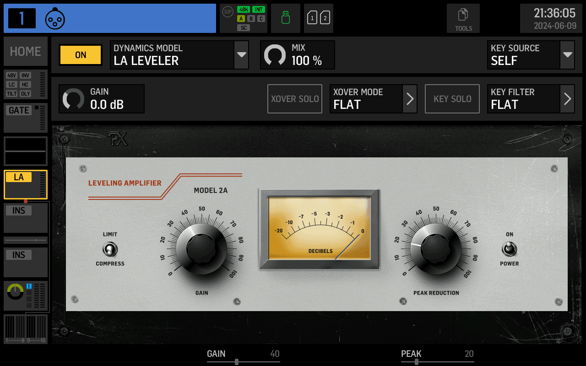The width and height of the screenshot is (586, 366).
Task: Open the EQ curve block in sidebar
Action: [26, 151]
